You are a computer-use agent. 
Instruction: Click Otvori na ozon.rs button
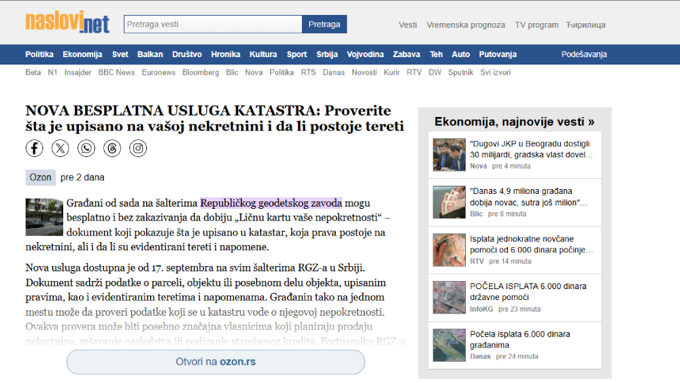[216, 362]
